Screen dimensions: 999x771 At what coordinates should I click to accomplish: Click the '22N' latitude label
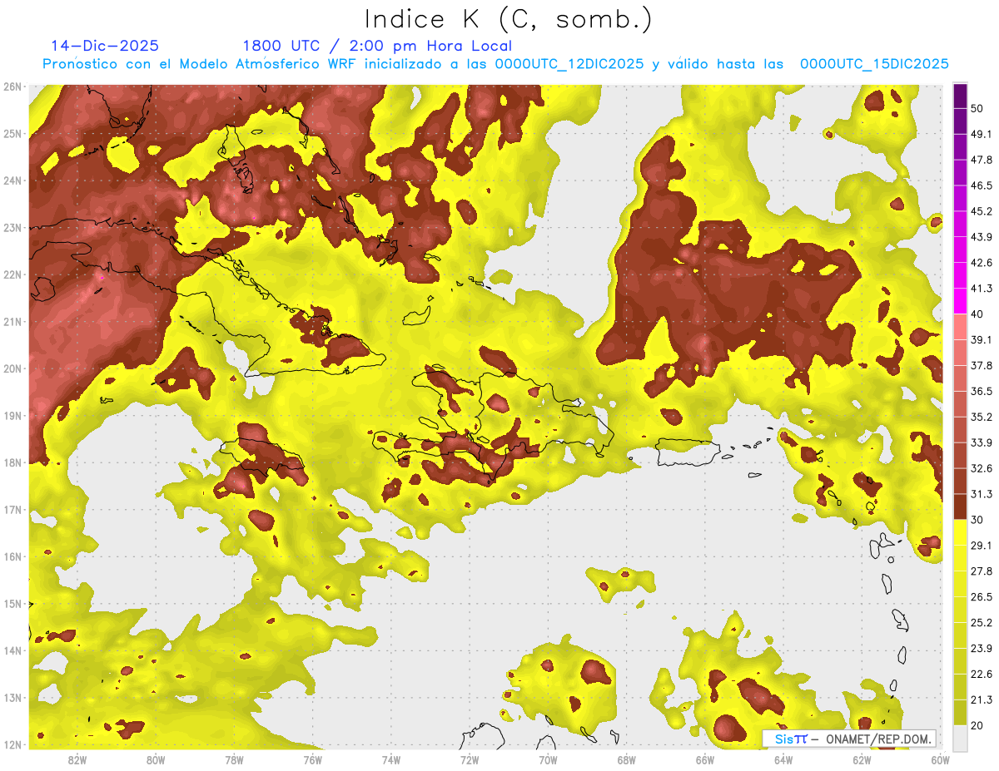point(12,274)
